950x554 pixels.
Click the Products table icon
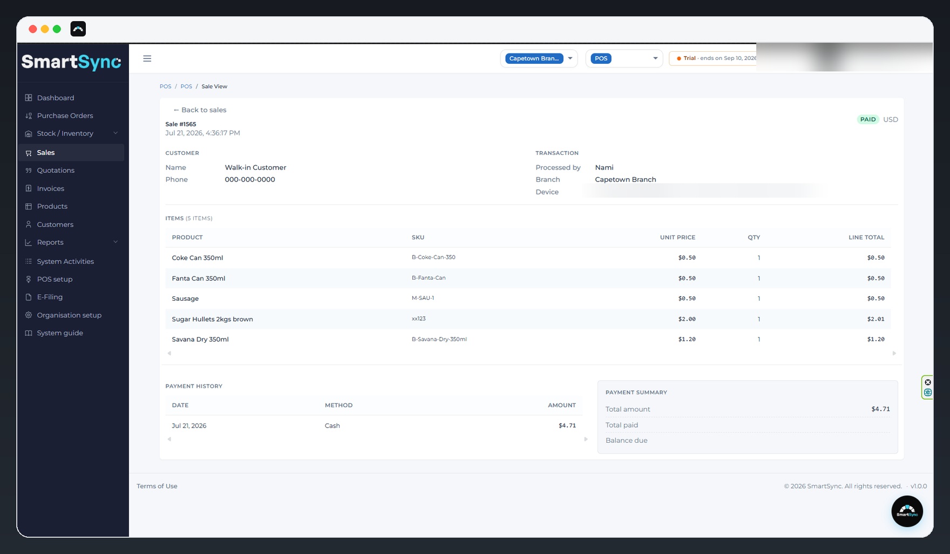coord(29,206)
